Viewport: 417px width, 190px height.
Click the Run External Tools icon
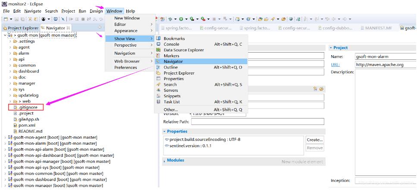(x=203, y=19)
